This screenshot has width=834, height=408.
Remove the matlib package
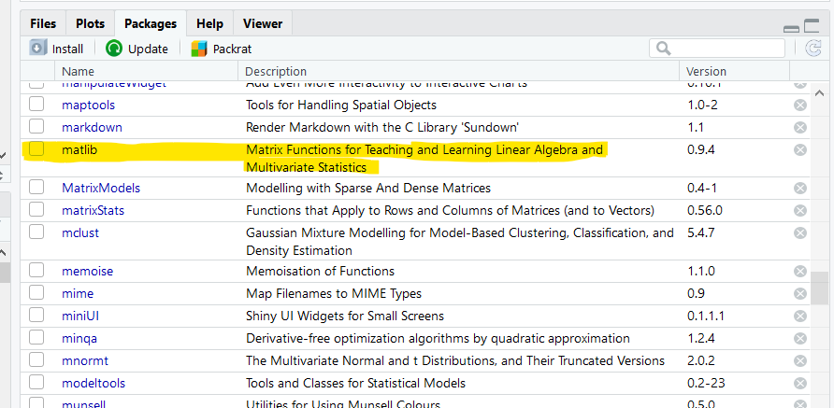click(x=800, y=149)
